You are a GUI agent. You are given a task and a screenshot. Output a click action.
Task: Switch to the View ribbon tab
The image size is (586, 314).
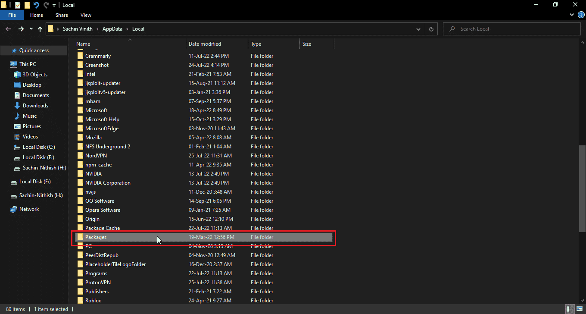point(86,15)
